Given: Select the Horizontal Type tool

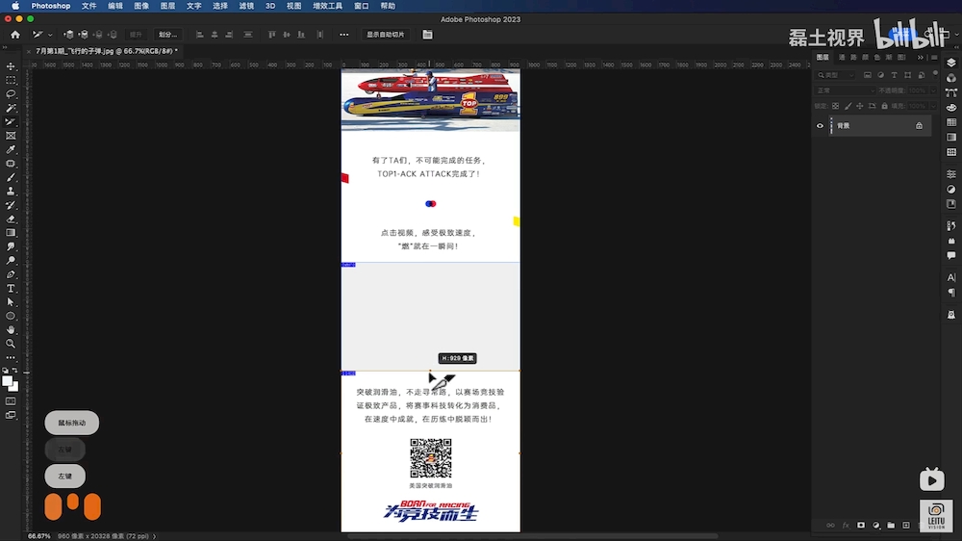Looking at the screenshot, I should pos(11,289).
